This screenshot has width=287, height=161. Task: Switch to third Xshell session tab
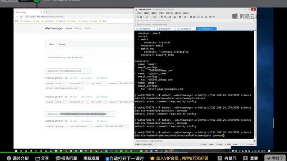(x=185, y=29)
